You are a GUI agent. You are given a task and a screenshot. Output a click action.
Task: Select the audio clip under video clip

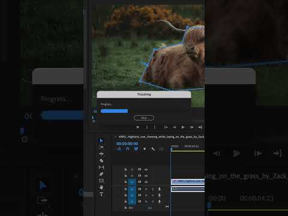pos(188,189)
